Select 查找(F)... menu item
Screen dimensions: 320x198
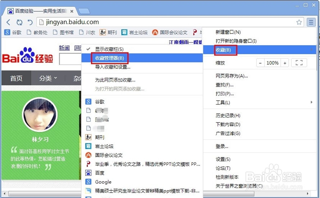(x=260, y=85)
